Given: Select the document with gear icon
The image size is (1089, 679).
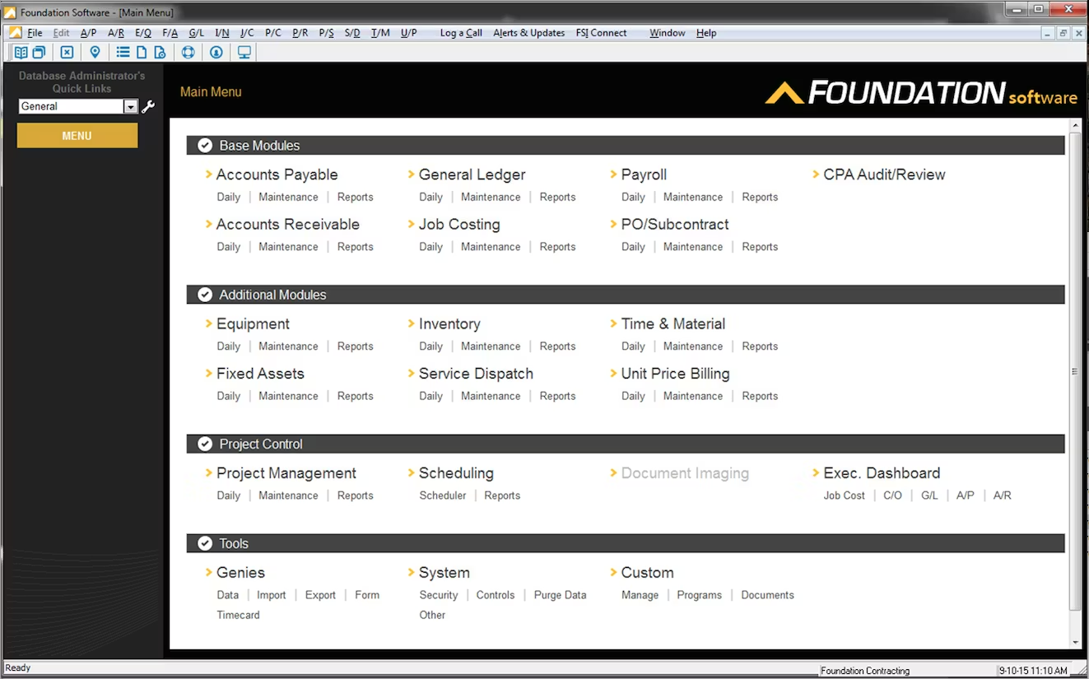Looking at the screenshot, I should pos(161,52).
